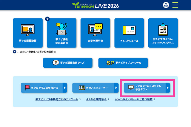Click the pink flag icon

28,88
